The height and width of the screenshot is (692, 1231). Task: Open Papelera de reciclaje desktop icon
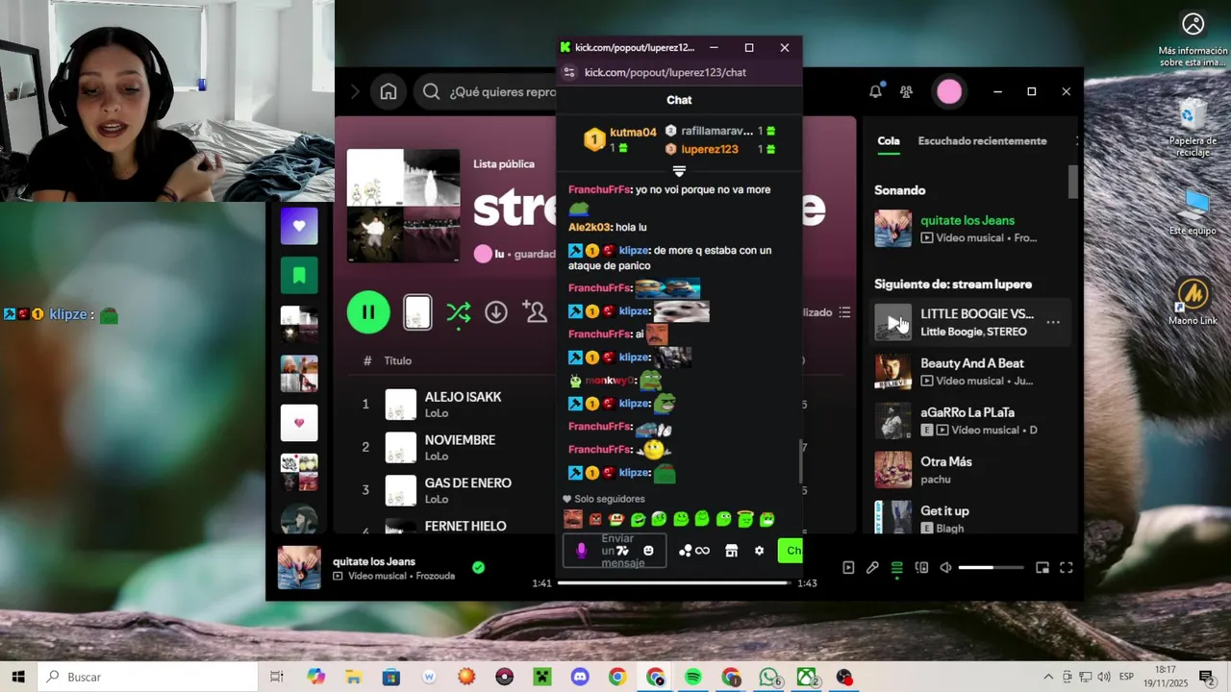pos(1193,128)
